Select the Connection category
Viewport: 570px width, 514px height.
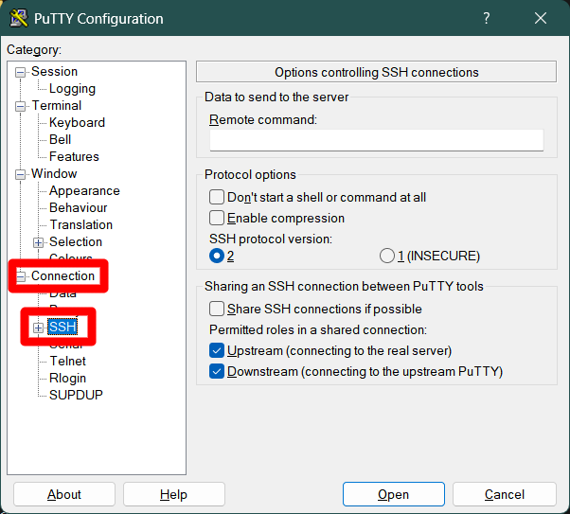(x=62, y=275)
